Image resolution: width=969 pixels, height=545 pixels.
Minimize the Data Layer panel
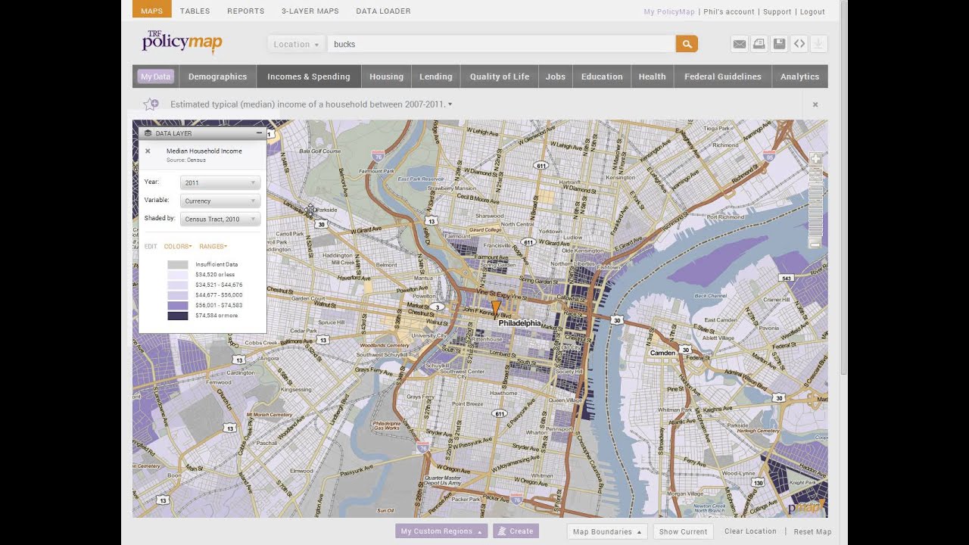tap(259, 133)
